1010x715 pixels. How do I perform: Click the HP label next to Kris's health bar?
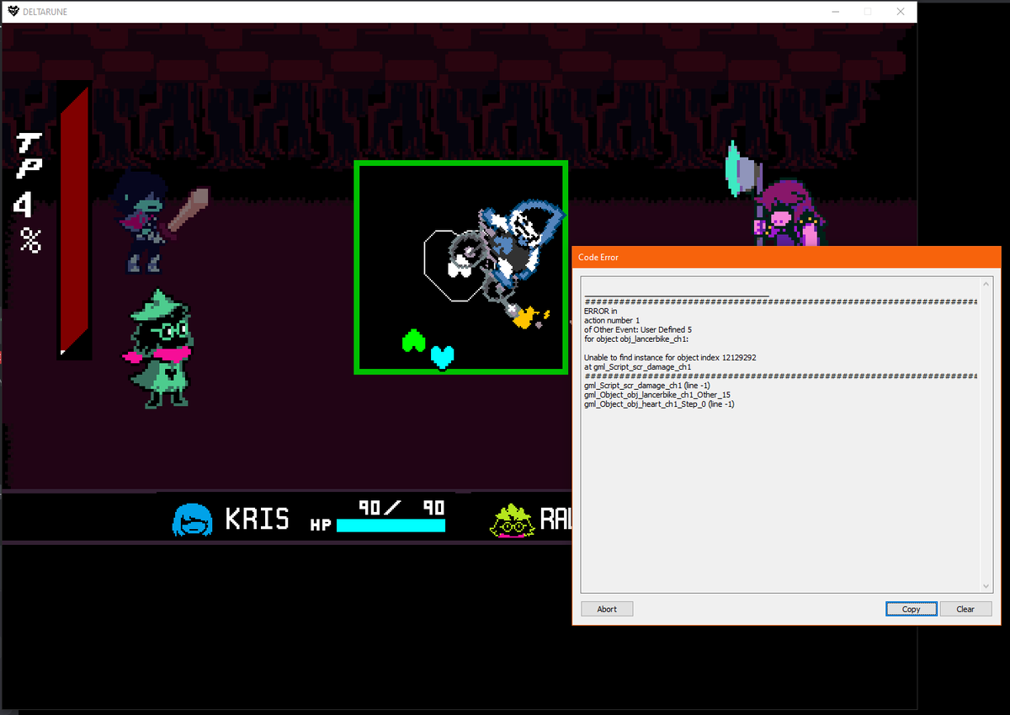(321, 526)
